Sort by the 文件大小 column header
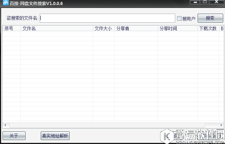This screenshot has height=144, width=225. [x=104, y=28]
